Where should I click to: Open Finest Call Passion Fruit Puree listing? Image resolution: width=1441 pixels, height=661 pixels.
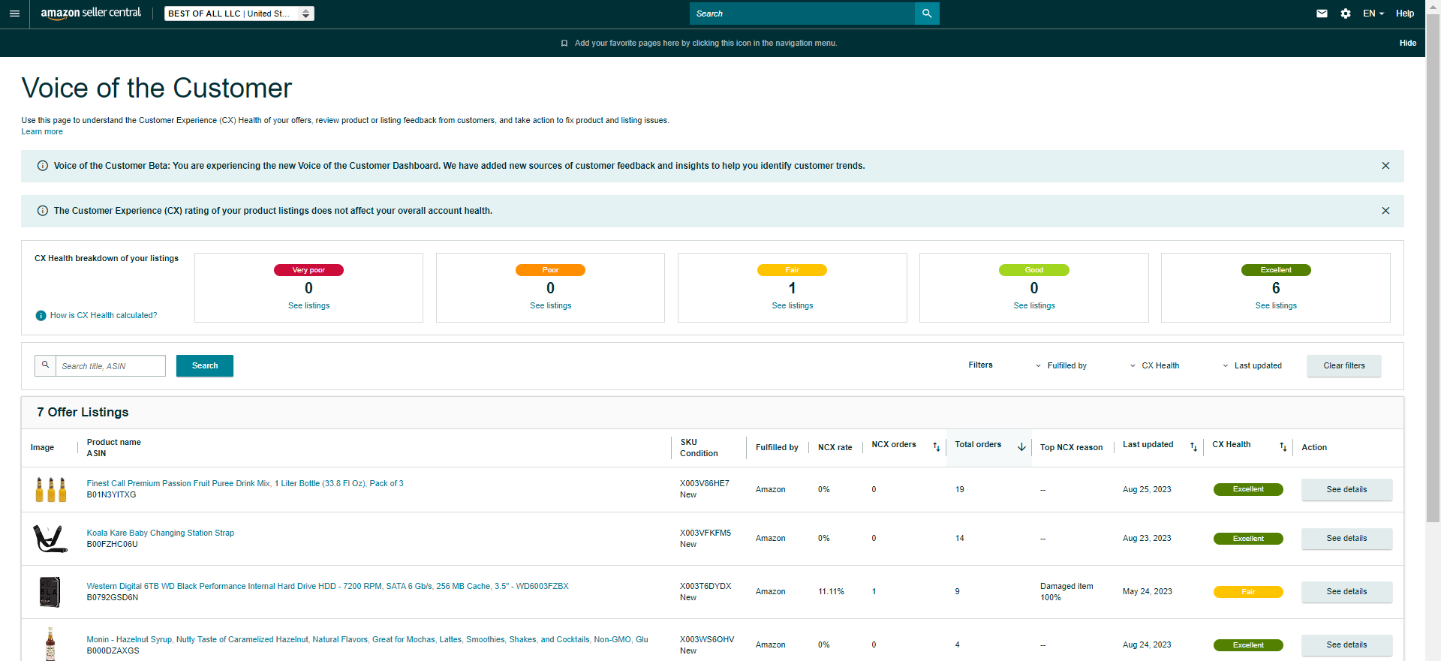point(245,484)
